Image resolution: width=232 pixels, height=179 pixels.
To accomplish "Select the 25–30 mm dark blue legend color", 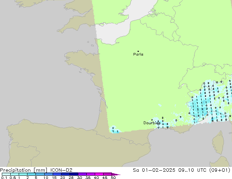I will point(74,174).
